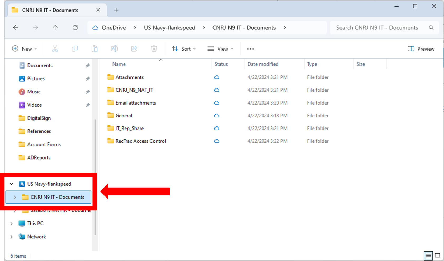Image resolution: width=444 pixels, height=261 pixels.
Task: Cut the selected item using scissors icon
Action: [x=55, y=48]
